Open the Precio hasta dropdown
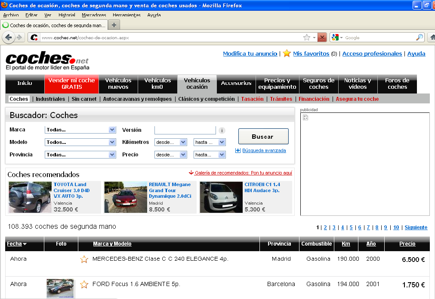The width and height of the screenshot is (435, 299). (210, 155)
